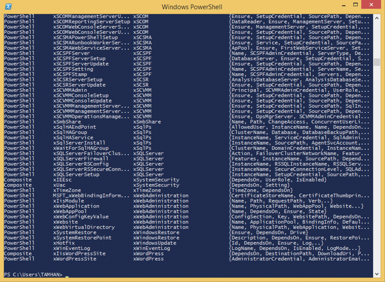
Task: Select the xTimeZone name in second column
Action: [x=67, y=190]
